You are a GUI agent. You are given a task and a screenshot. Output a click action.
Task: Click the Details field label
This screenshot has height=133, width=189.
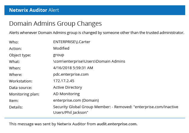coord(16,107)
